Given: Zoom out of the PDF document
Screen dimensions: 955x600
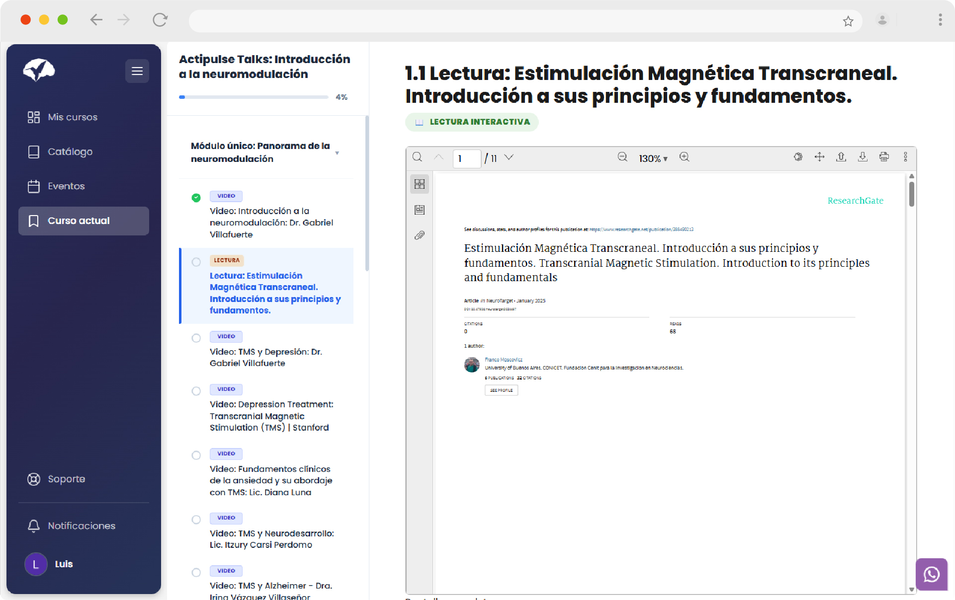Looking at the screenshot, I should [x=622, y=157].
